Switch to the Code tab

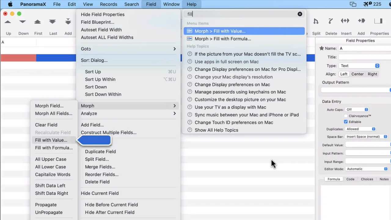[350, 179]
